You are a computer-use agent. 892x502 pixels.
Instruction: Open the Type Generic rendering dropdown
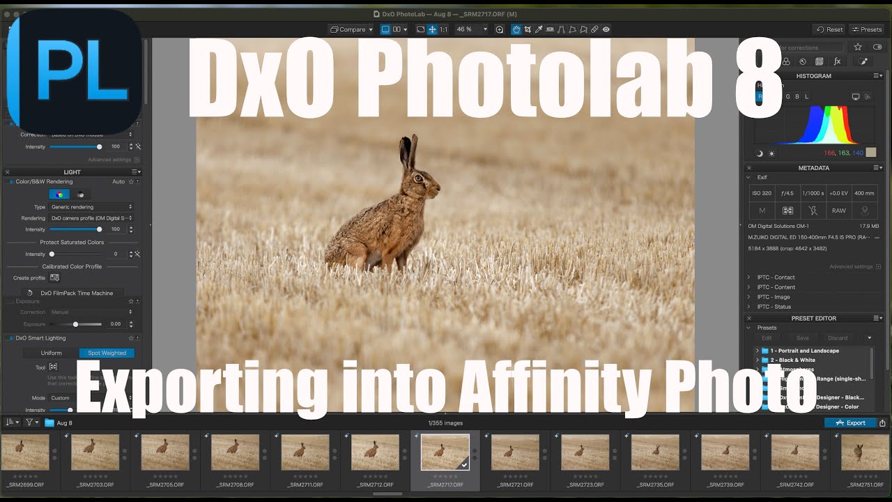91,207
